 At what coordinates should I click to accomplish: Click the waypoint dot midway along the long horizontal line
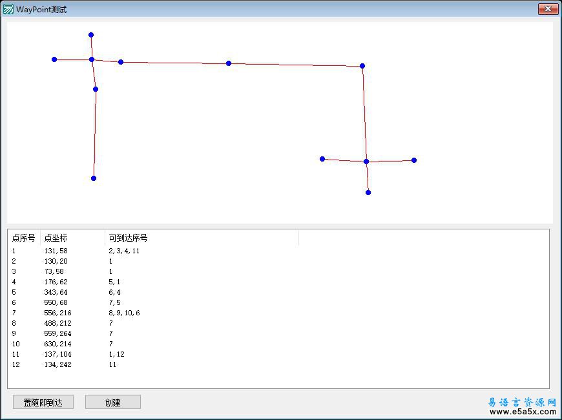tap(229, 63)
